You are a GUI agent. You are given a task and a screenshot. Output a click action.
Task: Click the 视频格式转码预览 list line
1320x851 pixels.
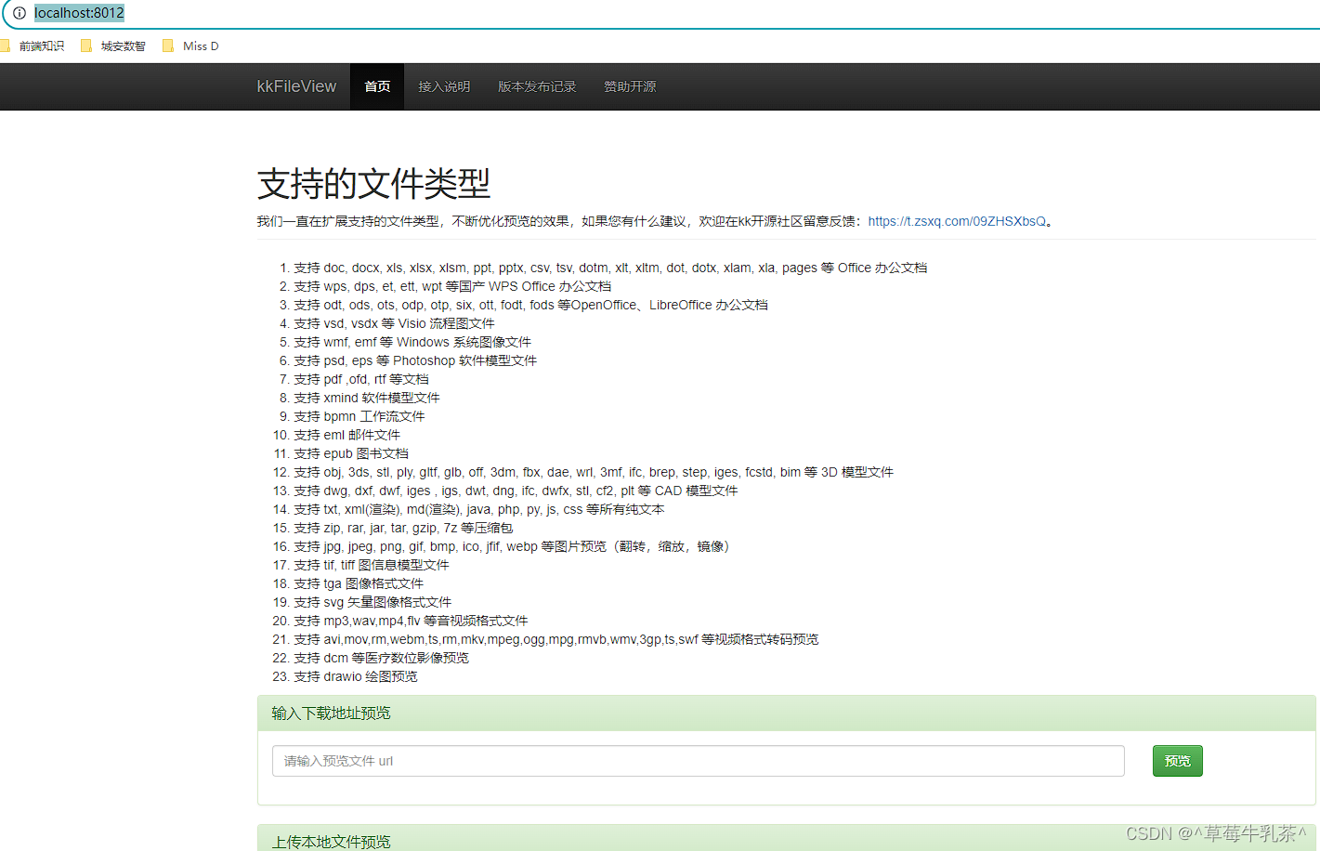556,639
